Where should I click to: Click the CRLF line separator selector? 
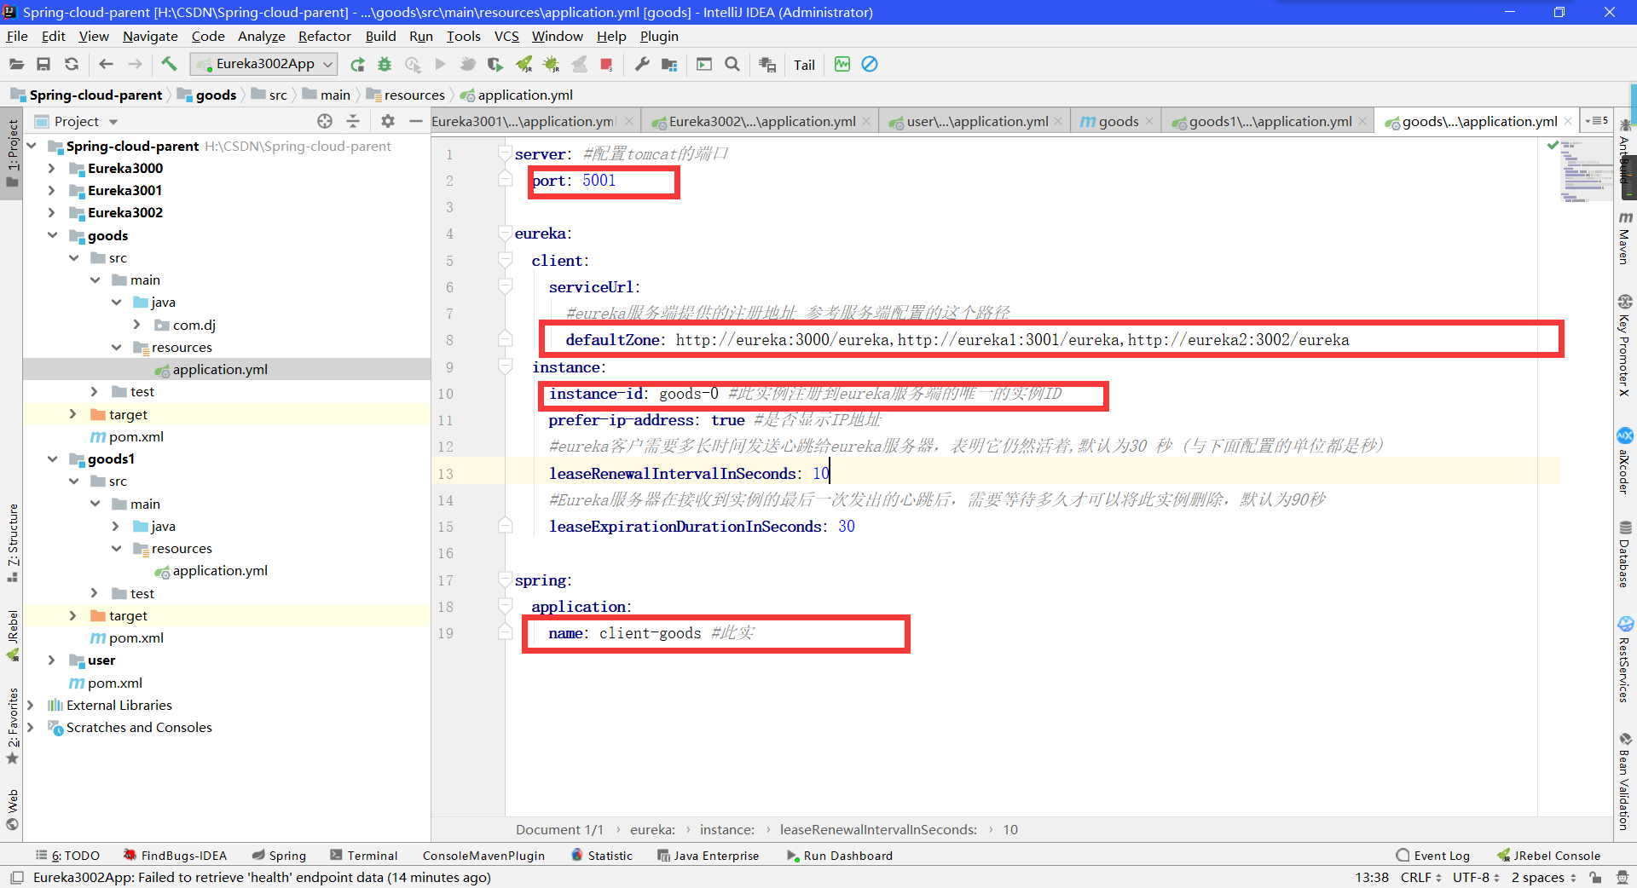tap(1420, 877)
